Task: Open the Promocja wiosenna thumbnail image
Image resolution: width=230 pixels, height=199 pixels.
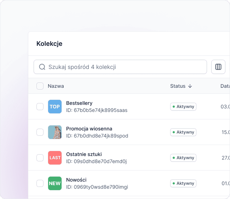Action: click(x=55, y=132)
